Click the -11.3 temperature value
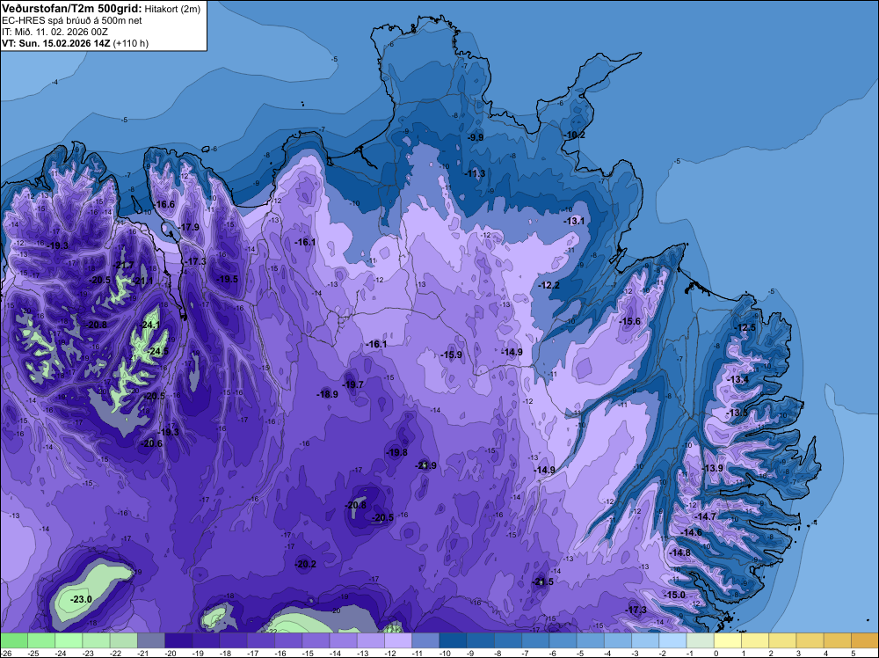The width and height of the screenshot is (879, 658). tap(475, 173)
